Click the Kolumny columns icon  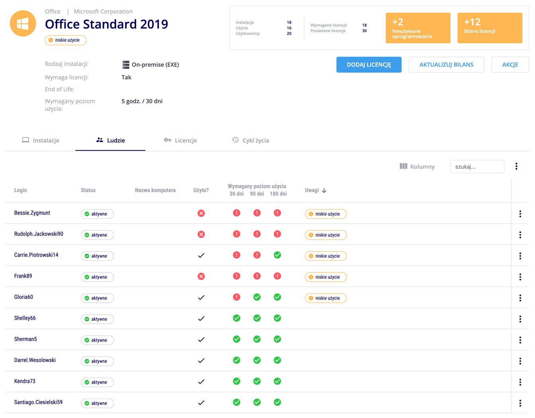[403, 166]
